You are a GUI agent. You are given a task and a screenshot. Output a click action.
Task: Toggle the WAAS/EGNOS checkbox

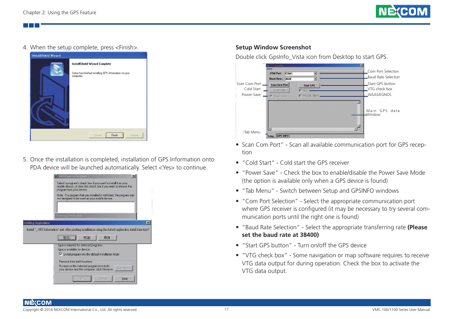click(x=300, y=96)
